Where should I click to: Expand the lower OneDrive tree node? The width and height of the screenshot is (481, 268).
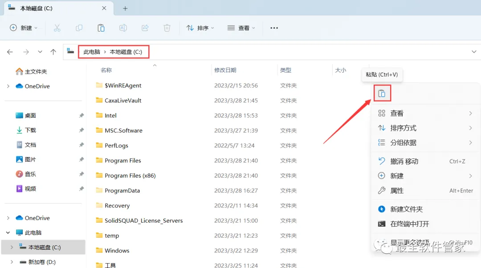click(8, 218)
